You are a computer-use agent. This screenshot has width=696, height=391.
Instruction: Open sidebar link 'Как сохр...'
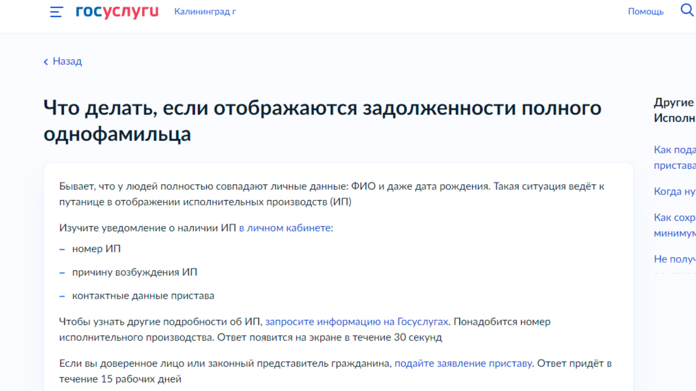tap(675, 225)
